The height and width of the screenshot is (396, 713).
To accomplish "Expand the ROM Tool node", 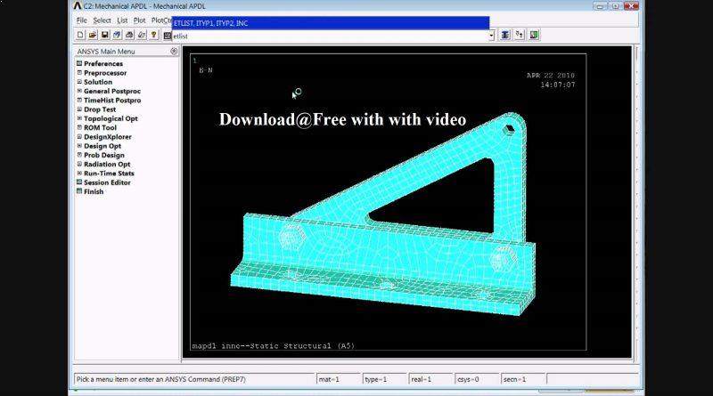I will pos(79,127).
